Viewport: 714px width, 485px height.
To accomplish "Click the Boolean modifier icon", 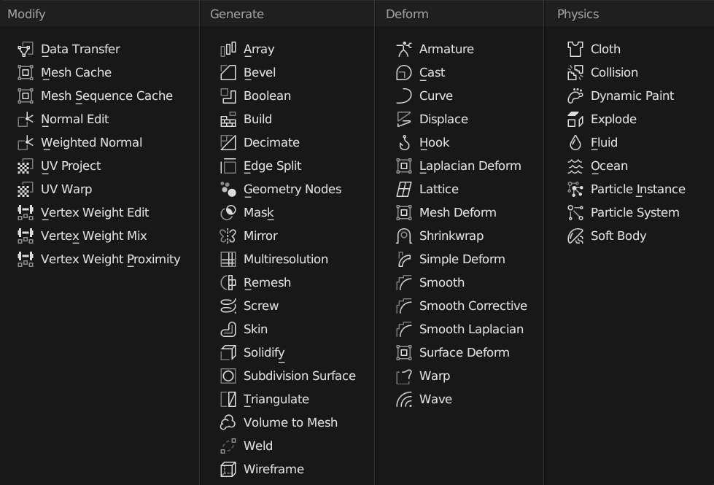I will coord(228,96).
